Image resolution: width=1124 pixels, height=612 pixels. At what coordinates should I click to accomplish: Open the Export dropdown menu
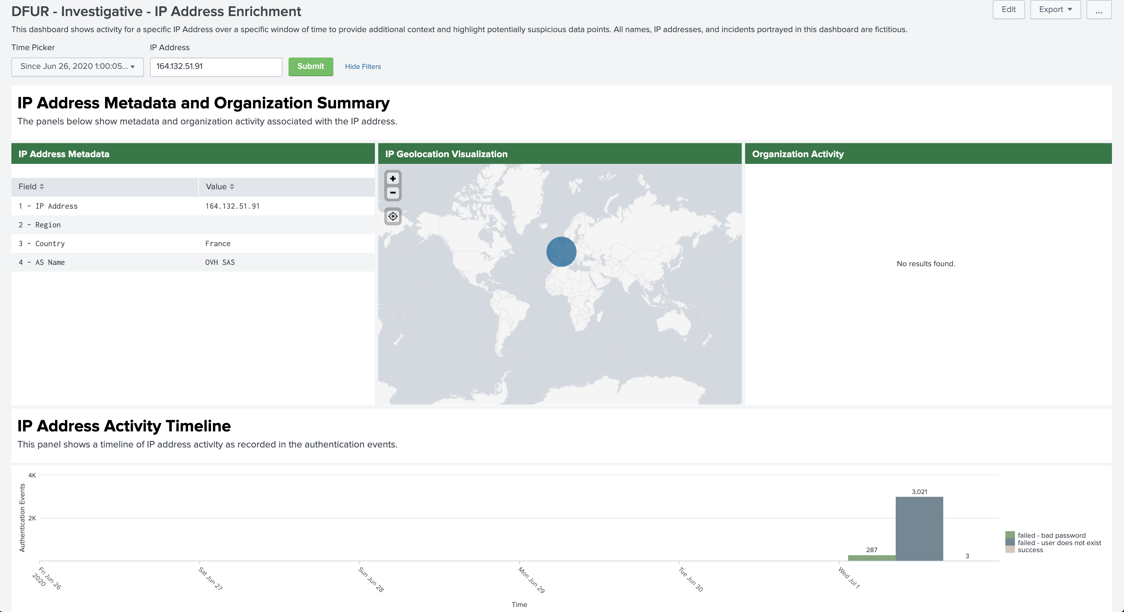[1055, 10]
